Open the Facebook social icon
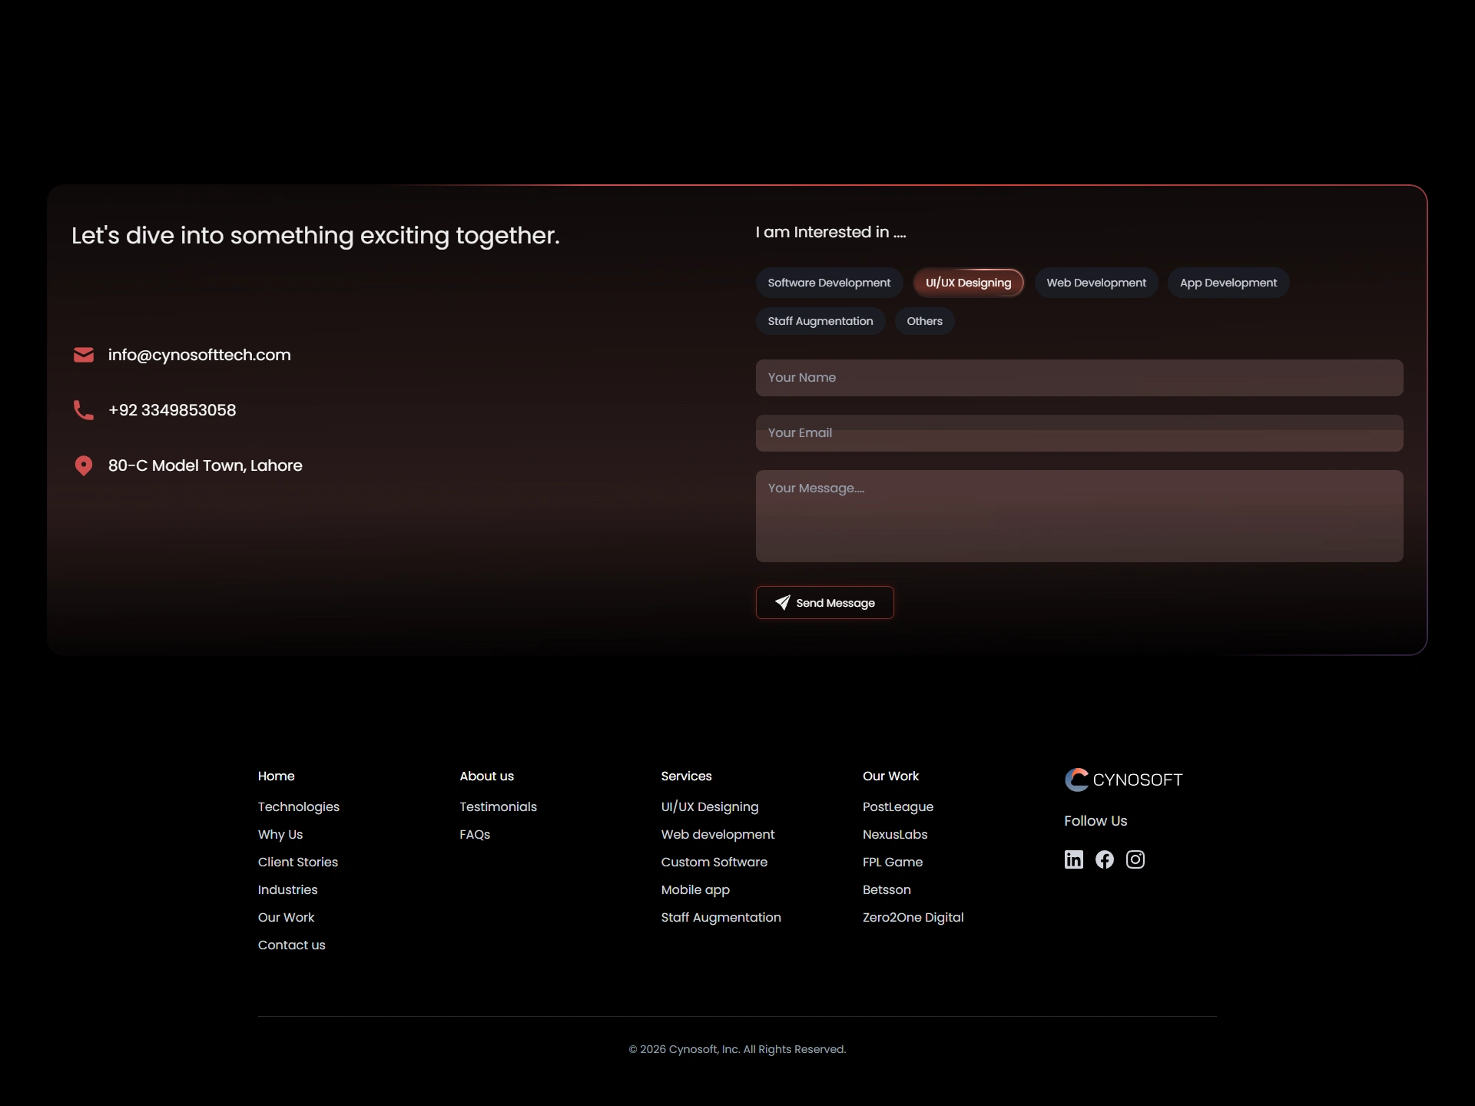This screenshot has width=1475, height=1106. 1104,859
